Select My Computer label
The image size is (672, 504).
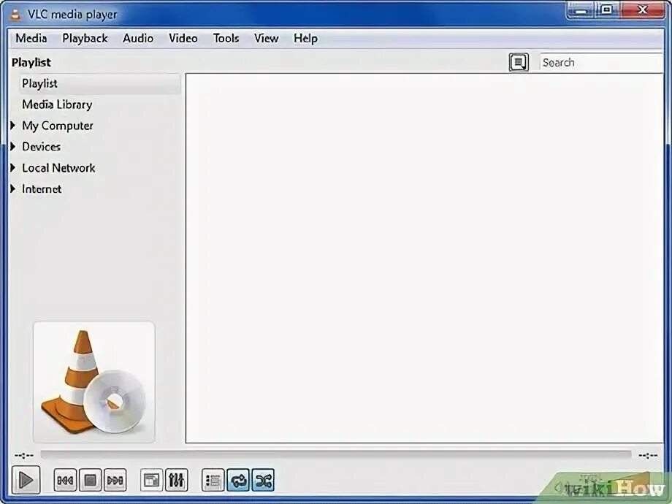[58, 126]
